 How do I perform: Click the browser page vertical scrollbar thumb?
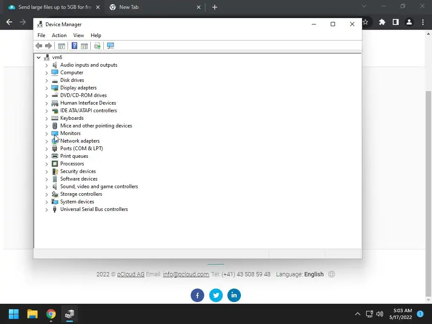[429, 194]
